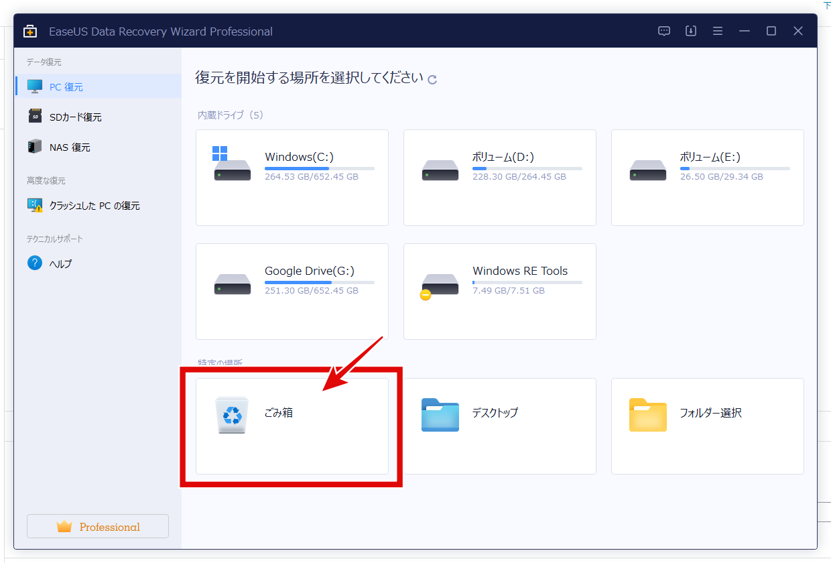Click the crown icon on Professional button
The height and width of the screenshot is (563, 831).
(64, 526)
